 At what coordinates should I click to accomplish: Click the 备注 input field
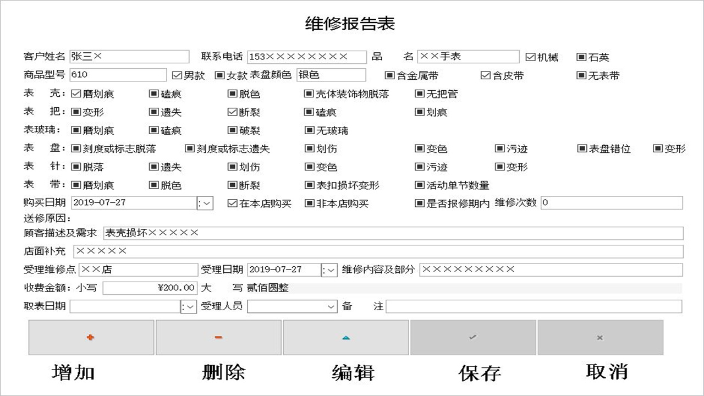[x=533, y=306]
